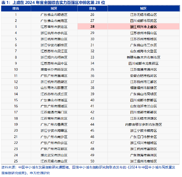Click rank number 44 in the third column
Viewport: 182px width, 177px height.
pos(92,124)
